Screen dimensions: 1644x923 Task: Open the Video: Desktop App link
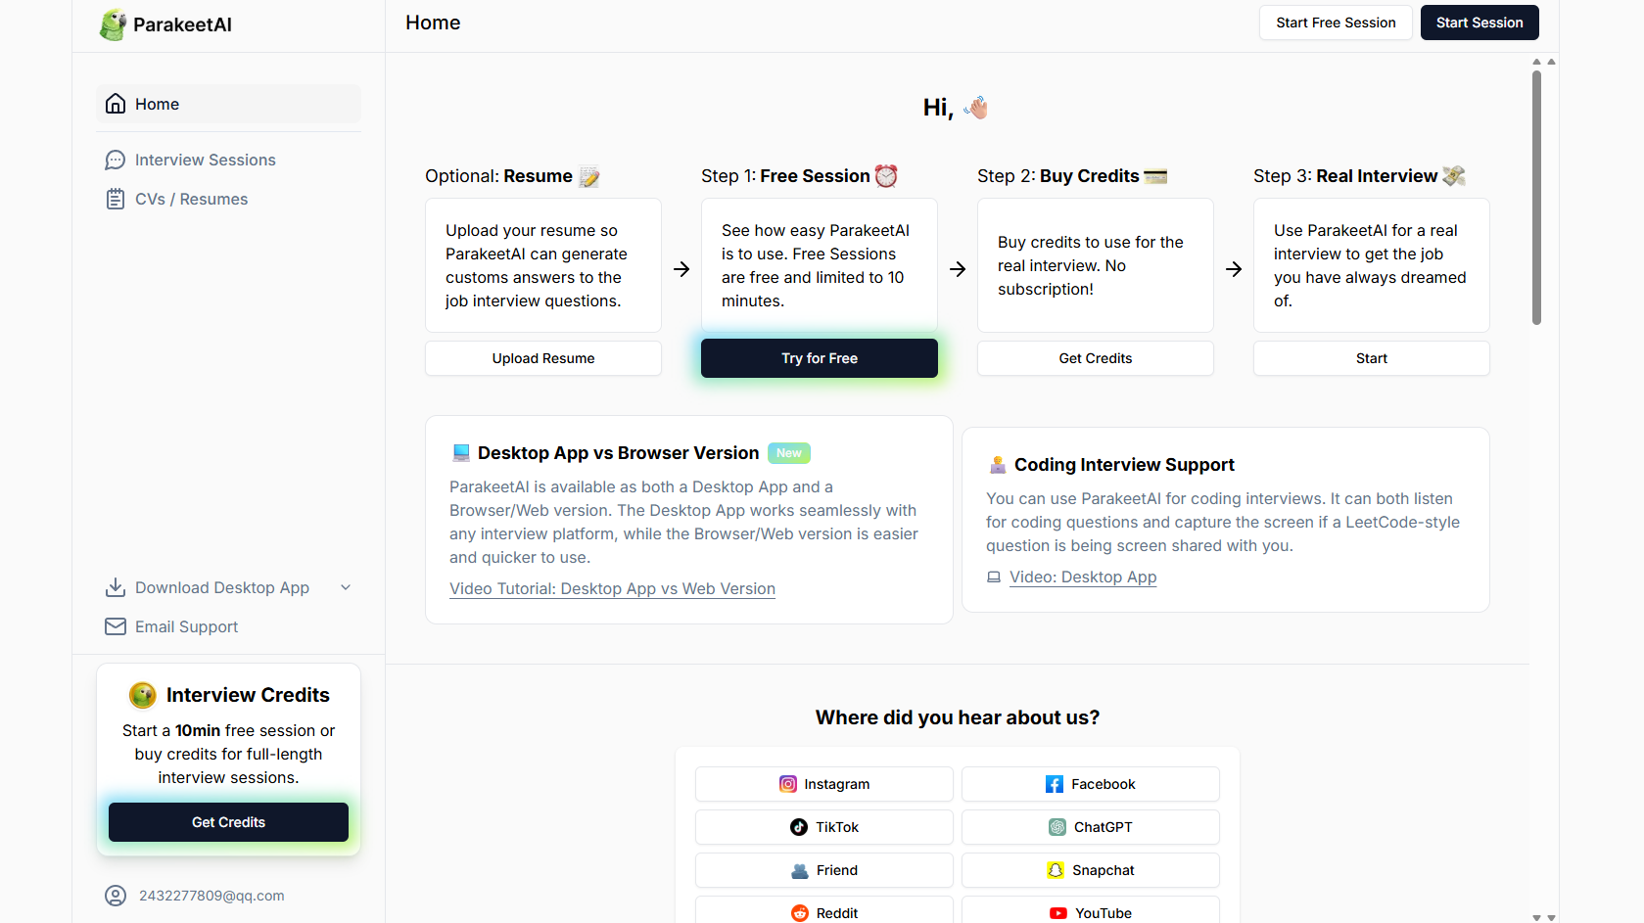[1082, 577]
